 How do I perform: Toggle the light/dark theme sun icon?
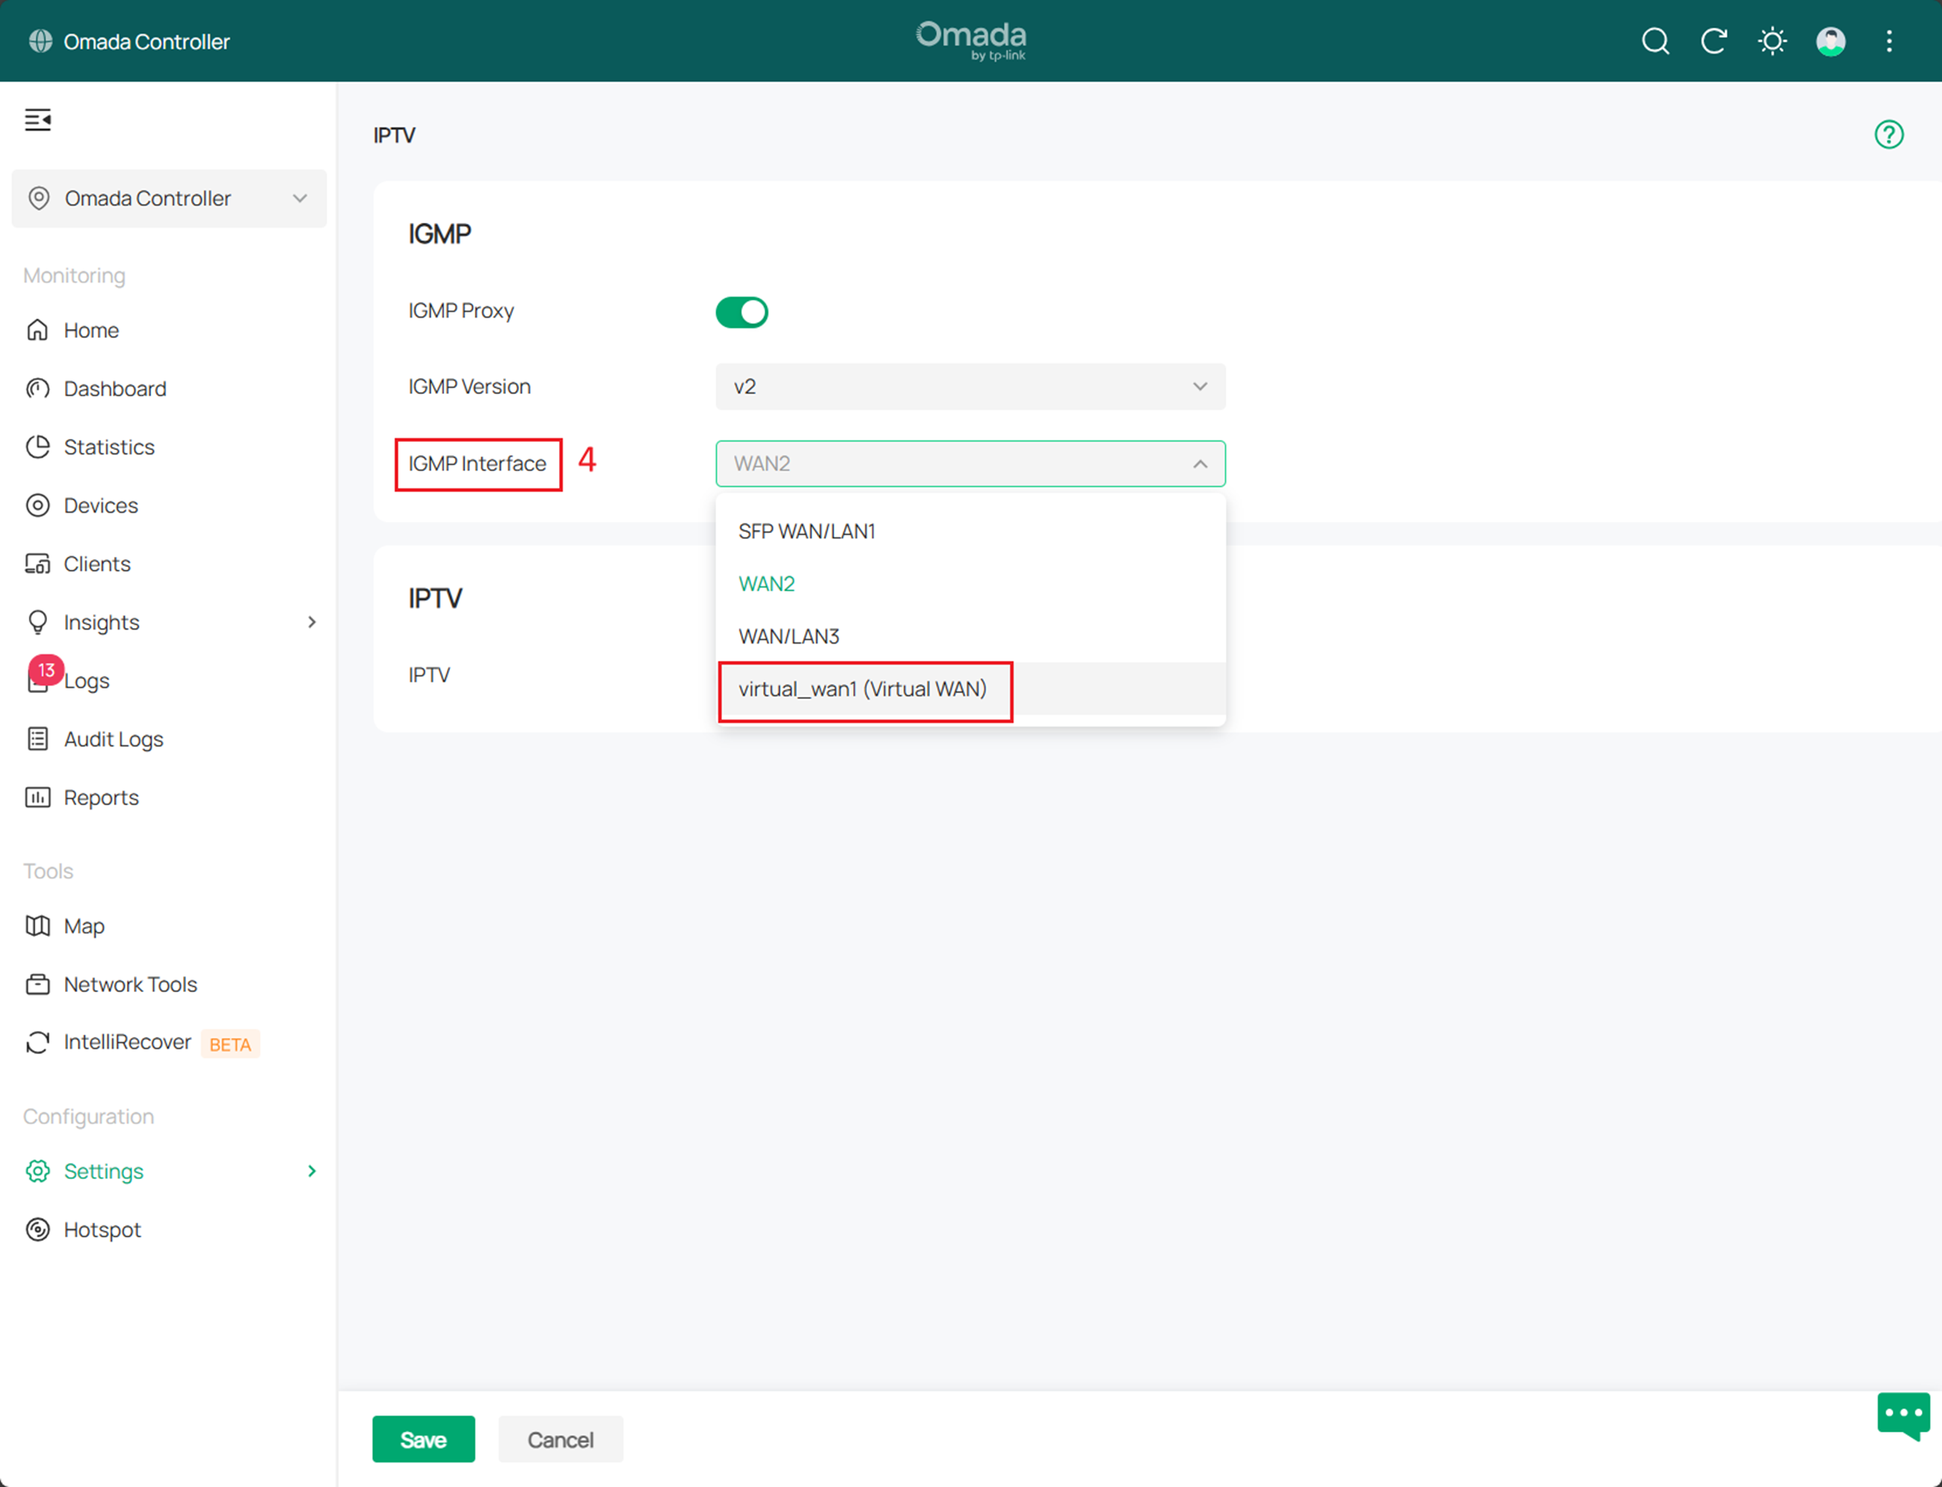click(x=1772, y=42)
